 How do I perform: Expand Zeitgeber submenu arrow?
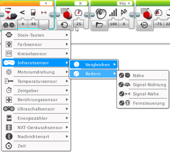(67, 90)
